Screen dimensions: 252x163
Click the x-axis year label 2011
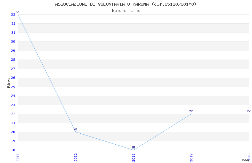tap(18, 157)
